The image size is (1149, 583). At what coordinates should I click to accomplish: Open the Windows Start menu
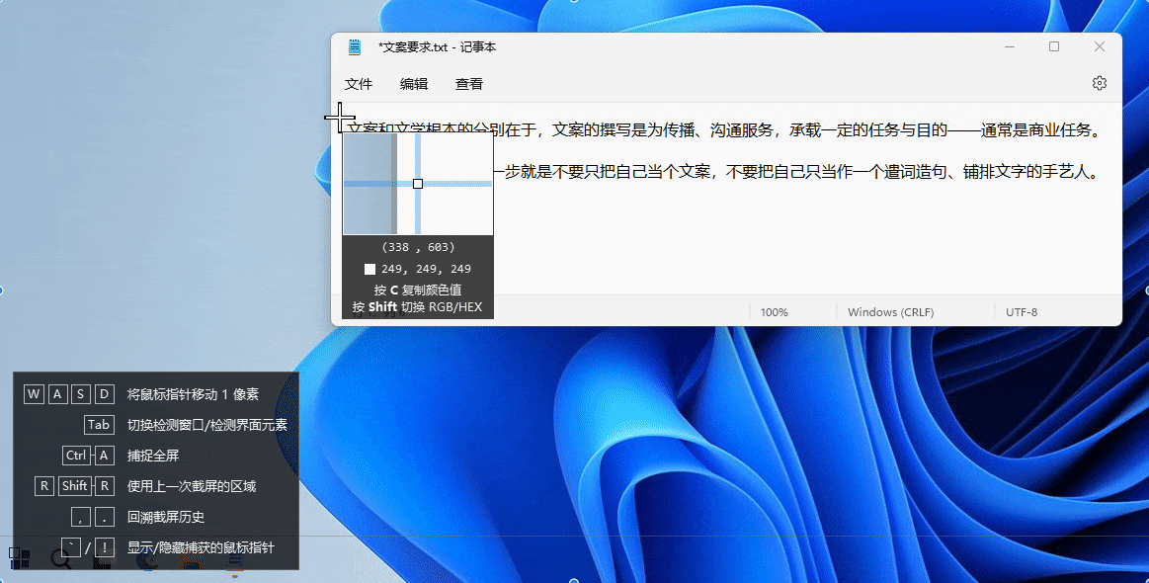19,558
